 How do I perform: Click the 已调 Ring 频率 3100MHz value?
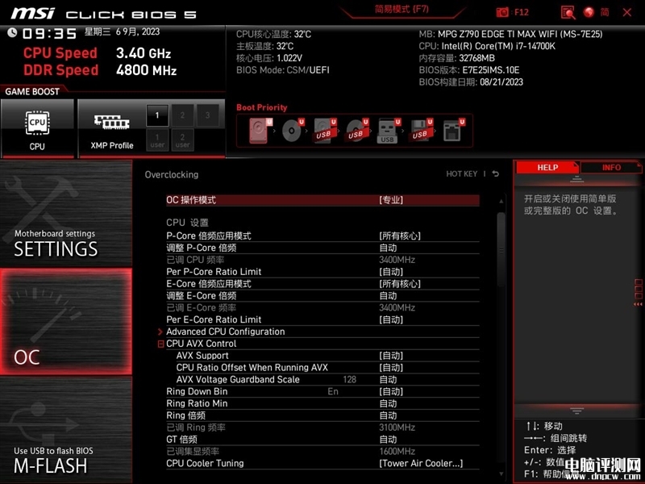point(397,428)
